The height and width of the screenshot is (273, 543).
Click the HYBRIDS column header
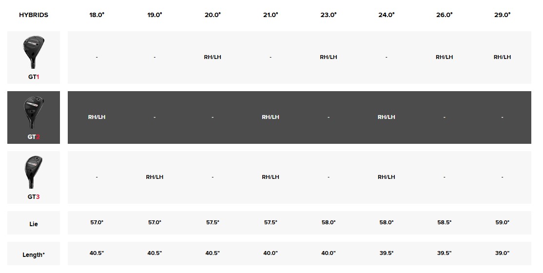point(34,15)
